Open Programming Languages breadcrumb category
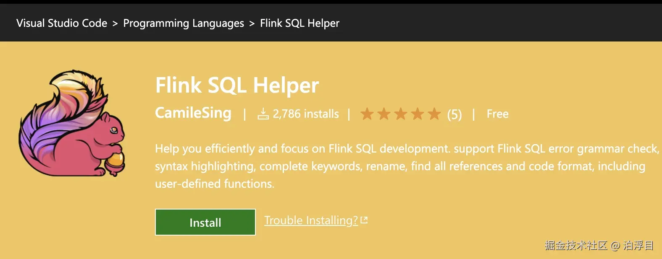 184,23
